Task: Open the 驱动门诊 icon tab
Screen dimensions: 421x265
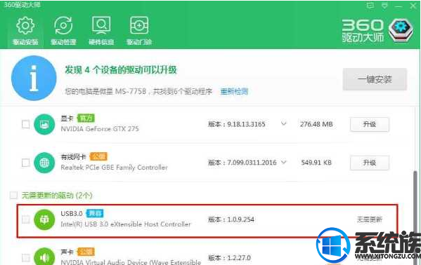Action: 139,31
